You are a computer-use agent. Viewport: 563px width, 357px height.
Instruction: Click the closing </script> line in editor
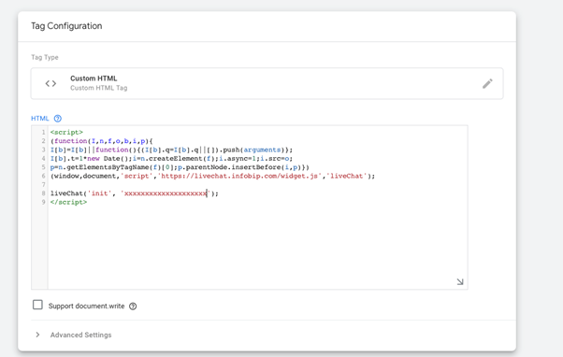click(68, 202)
